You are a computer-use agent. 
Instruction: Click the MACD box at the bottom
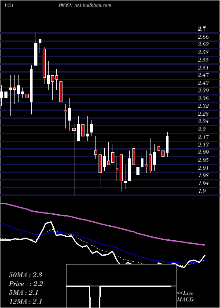coord(121,286)
